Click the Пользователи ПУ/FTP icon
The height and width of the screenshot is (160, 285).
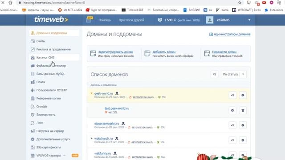(33, 90)
